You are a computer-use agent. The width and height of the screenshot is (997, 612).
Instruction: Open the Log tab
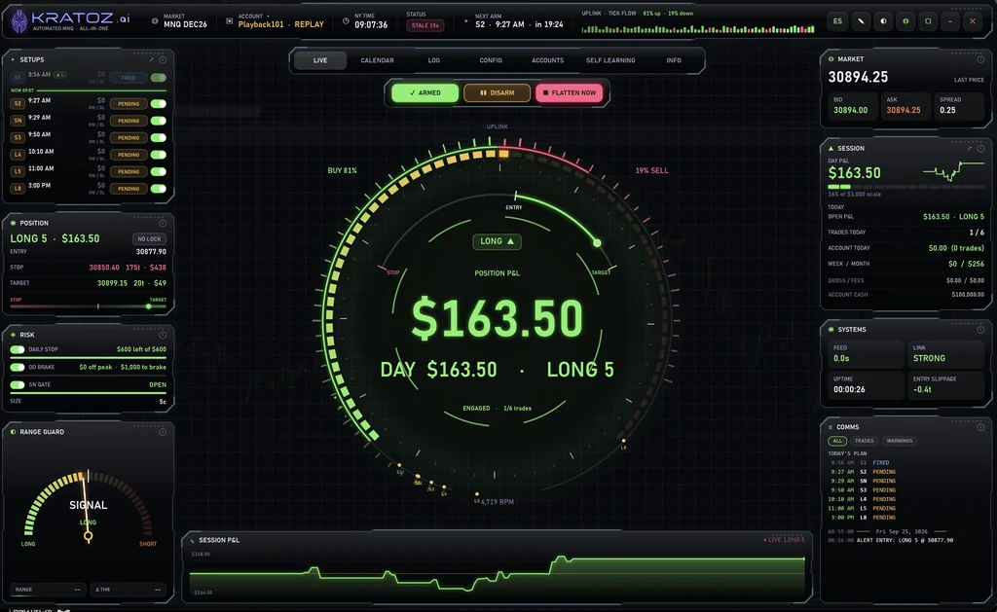433,60
